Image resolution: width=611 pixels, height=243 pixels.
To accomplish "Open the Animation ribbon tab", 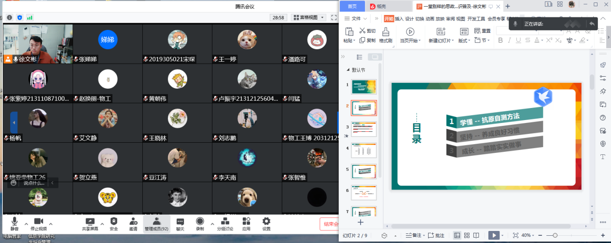I will pos(430,19).
